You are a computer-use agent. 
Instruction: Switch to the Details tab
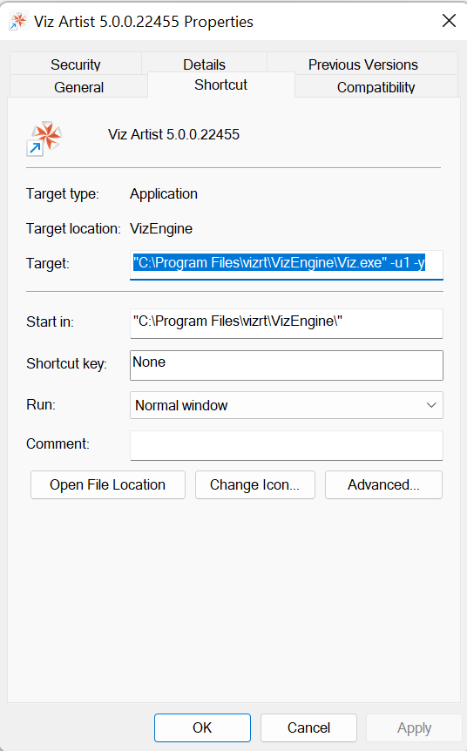204,64
